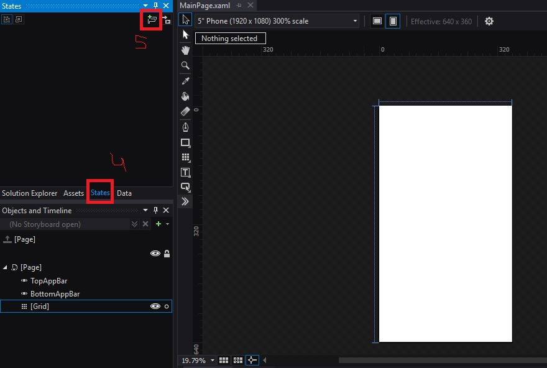Select the Paint Bucket tool

tap(185, 96)
